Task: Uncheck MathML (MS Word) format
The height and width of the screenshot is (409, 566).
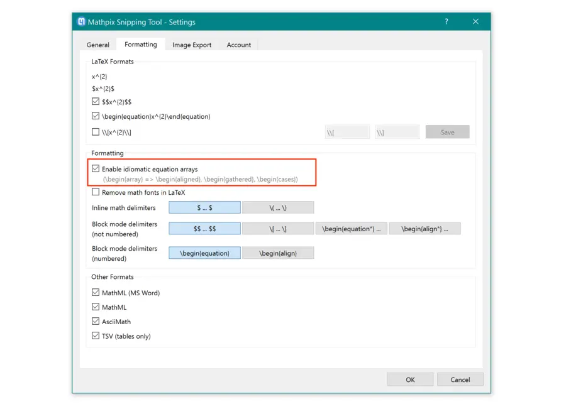Action: click(96, 292)
